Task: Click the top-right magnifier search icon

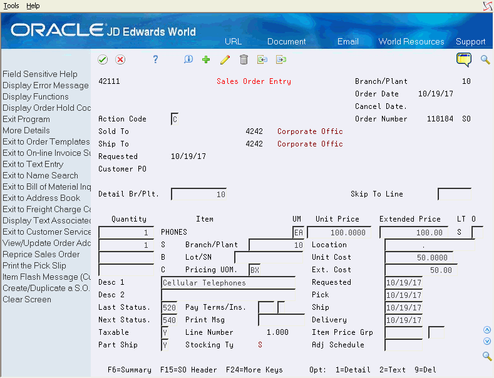Action: click(485, 59)
